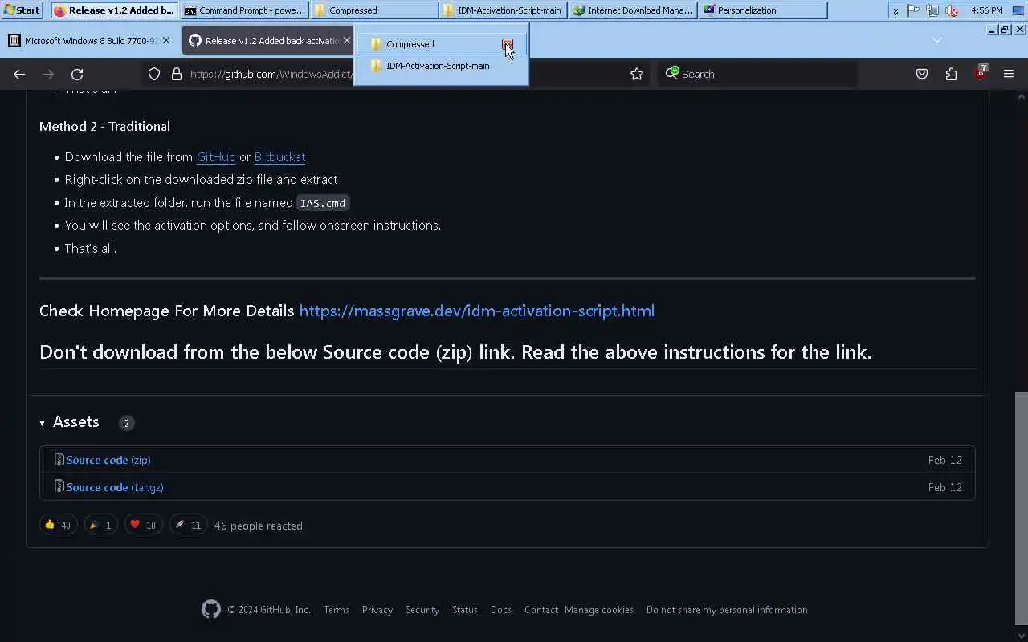Expand taskbar overflow double chevron

coord(895,10)
